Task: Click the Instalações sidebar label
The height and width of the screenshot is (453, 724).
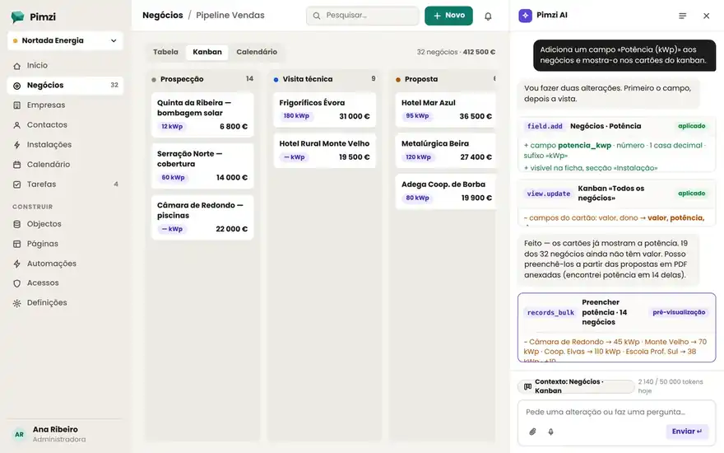Action: [x=49, y=145]
